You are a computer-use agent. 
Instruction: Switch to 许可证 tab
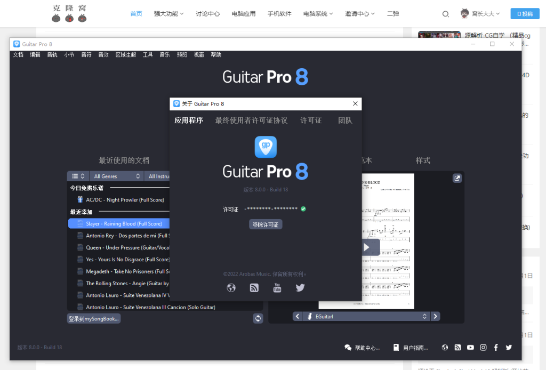311,120
